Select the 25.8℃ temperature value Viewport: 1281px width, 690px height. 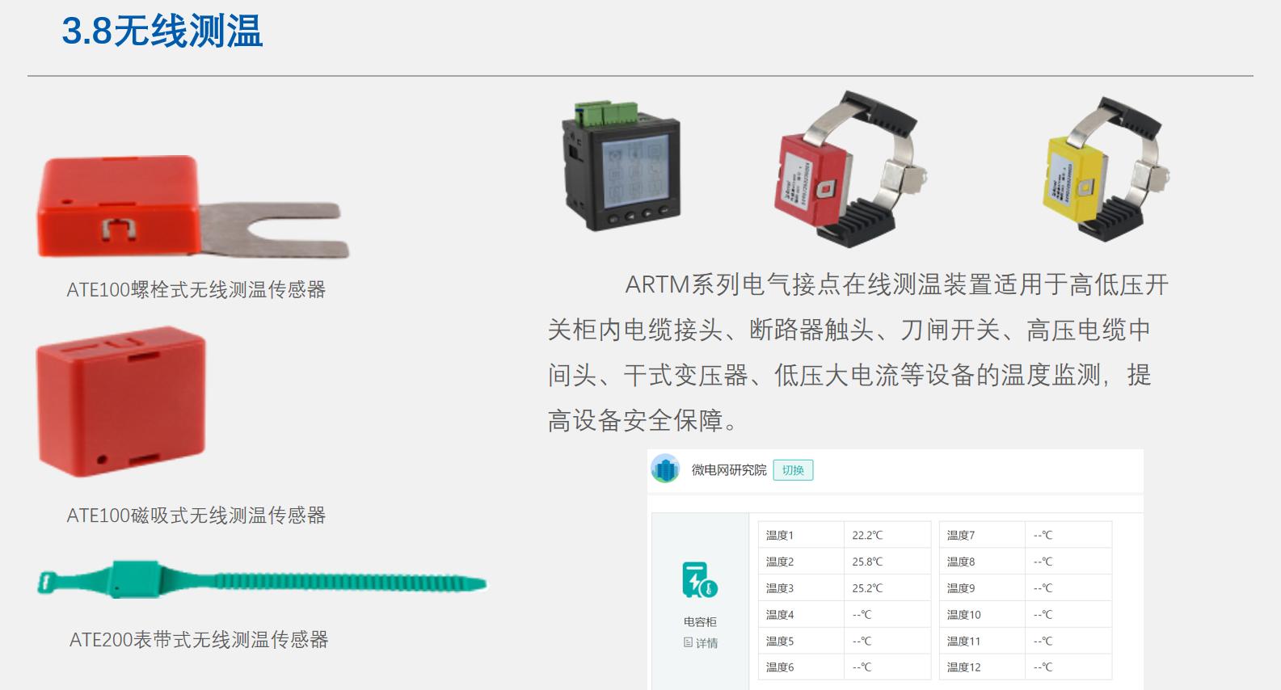867,562
